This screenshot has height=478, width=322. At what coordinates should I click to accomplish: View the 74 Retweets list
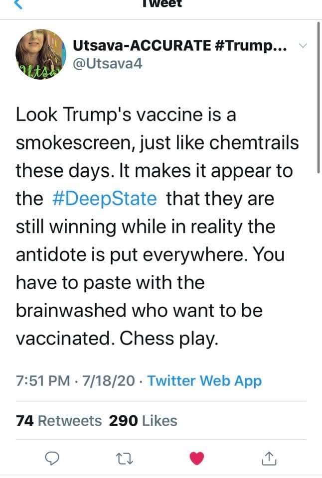(59, 421)
